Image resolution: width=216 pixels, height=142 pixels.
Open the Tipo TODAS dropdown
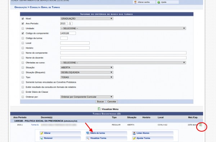click(x=87, y=77)
